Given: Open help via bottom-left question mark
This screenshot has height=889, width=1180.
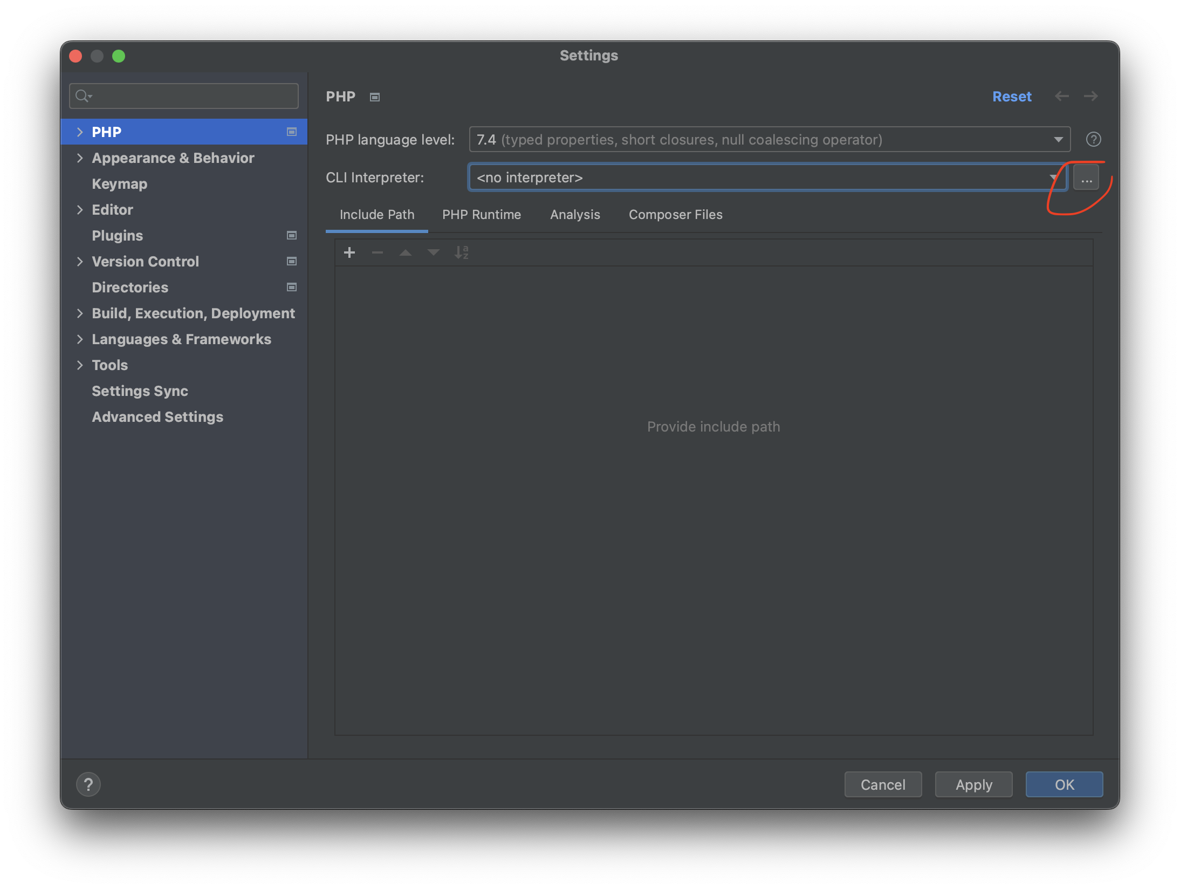Looking at the screenshot, I should tap(89, 784).
